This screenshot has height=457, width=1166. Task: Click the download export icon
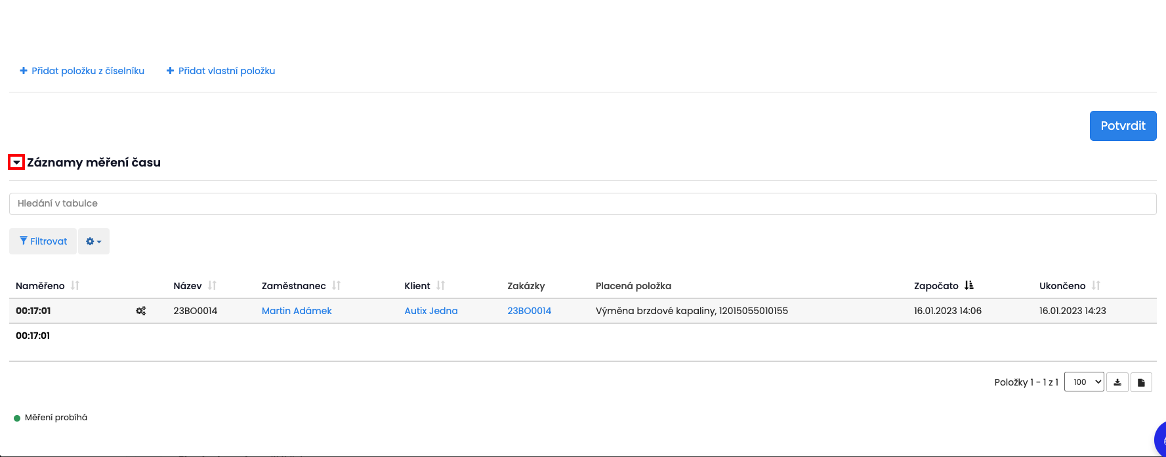1117,382
